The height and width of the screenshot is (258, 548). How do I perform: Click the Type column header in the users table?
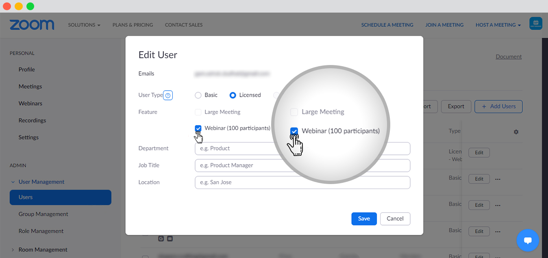pyautogui.click(x=454, y=131)
